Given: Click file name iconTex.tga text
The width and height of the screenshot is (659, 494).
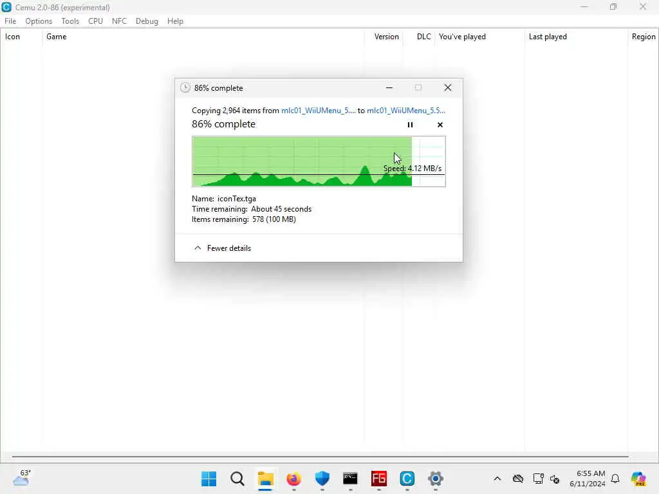Looking at the screenshot, I should (237, 199).
